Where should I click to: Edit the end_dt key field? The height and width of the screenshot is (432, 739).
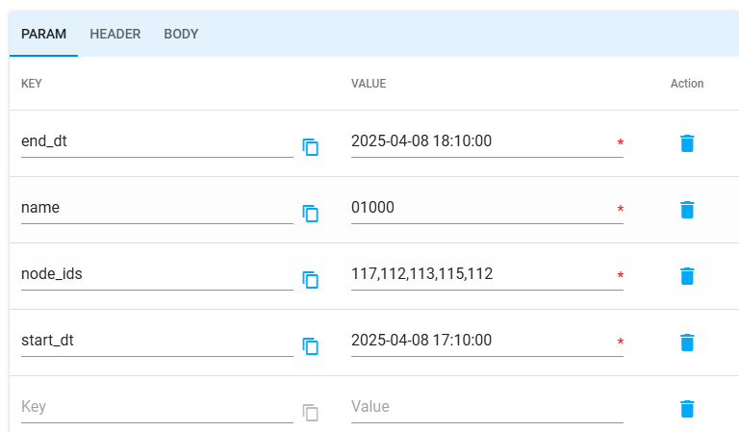tap(156, 141)
